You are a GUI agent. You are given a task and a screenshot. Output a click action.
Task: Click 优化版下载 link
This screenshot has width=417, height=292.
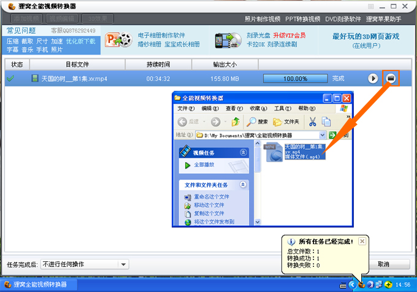click(x=80, y=41)
